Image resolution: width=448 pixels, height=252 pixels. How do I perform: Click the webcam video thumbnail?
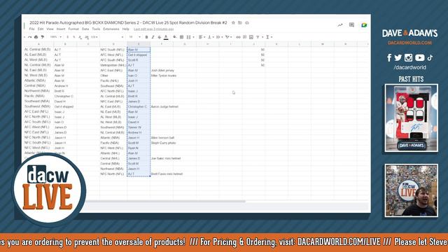pyautogui.click(x=411, y=190)
